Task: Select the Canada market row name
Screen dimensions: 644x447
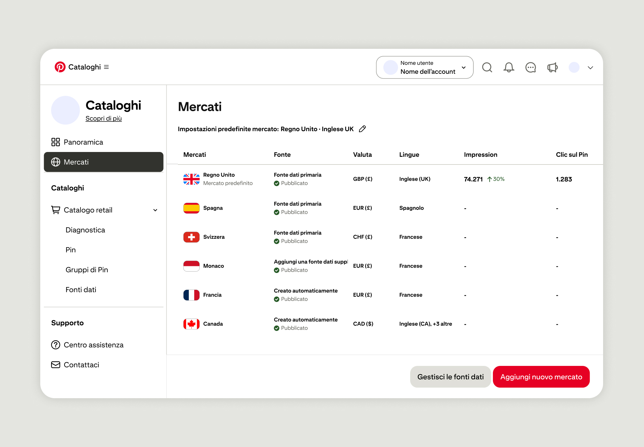Action: coord(213,324)
